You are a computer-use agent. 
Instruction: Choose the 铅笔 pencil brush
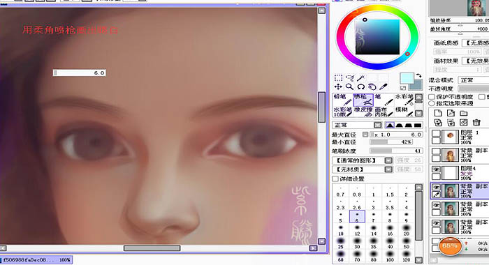(x=343, y=100)
